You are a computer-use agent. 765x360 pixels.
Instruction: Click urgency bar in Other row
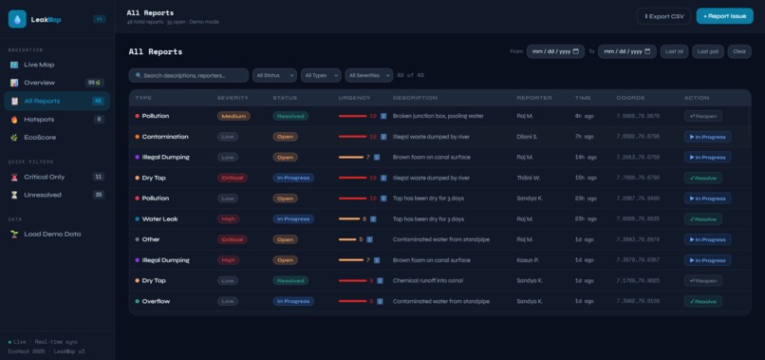point(347,239)
